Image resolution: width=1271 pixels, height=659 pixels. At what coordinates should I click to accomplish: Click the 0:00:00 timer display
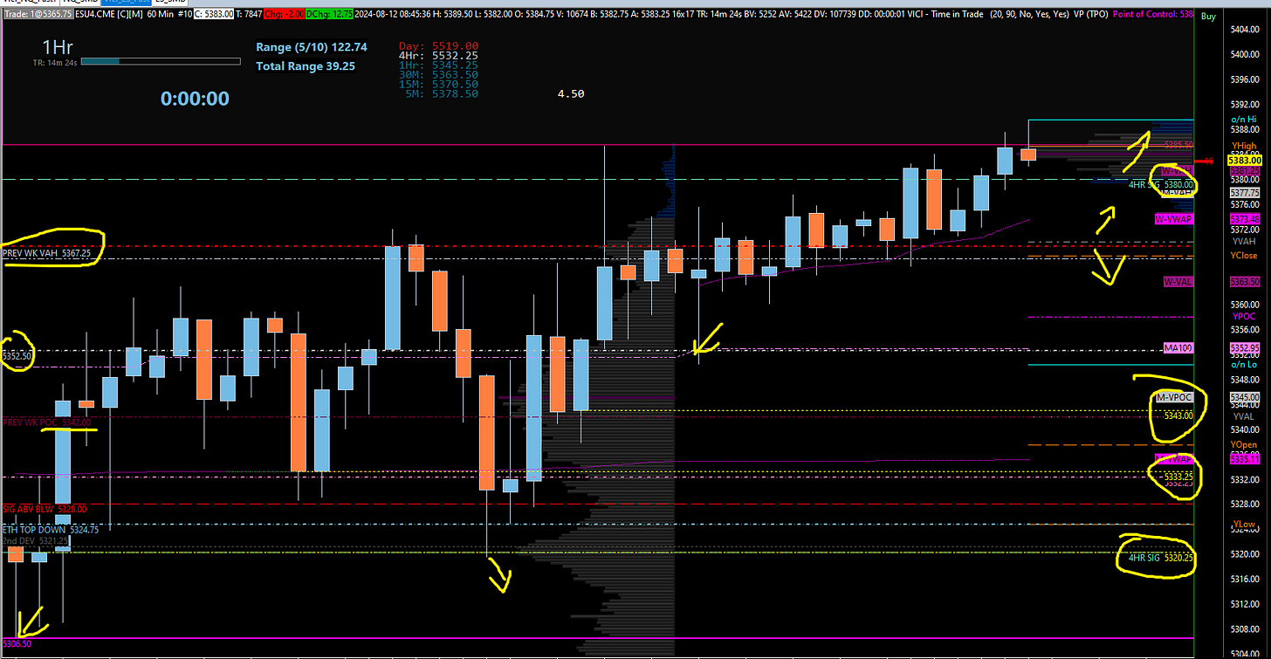point(195,99)
